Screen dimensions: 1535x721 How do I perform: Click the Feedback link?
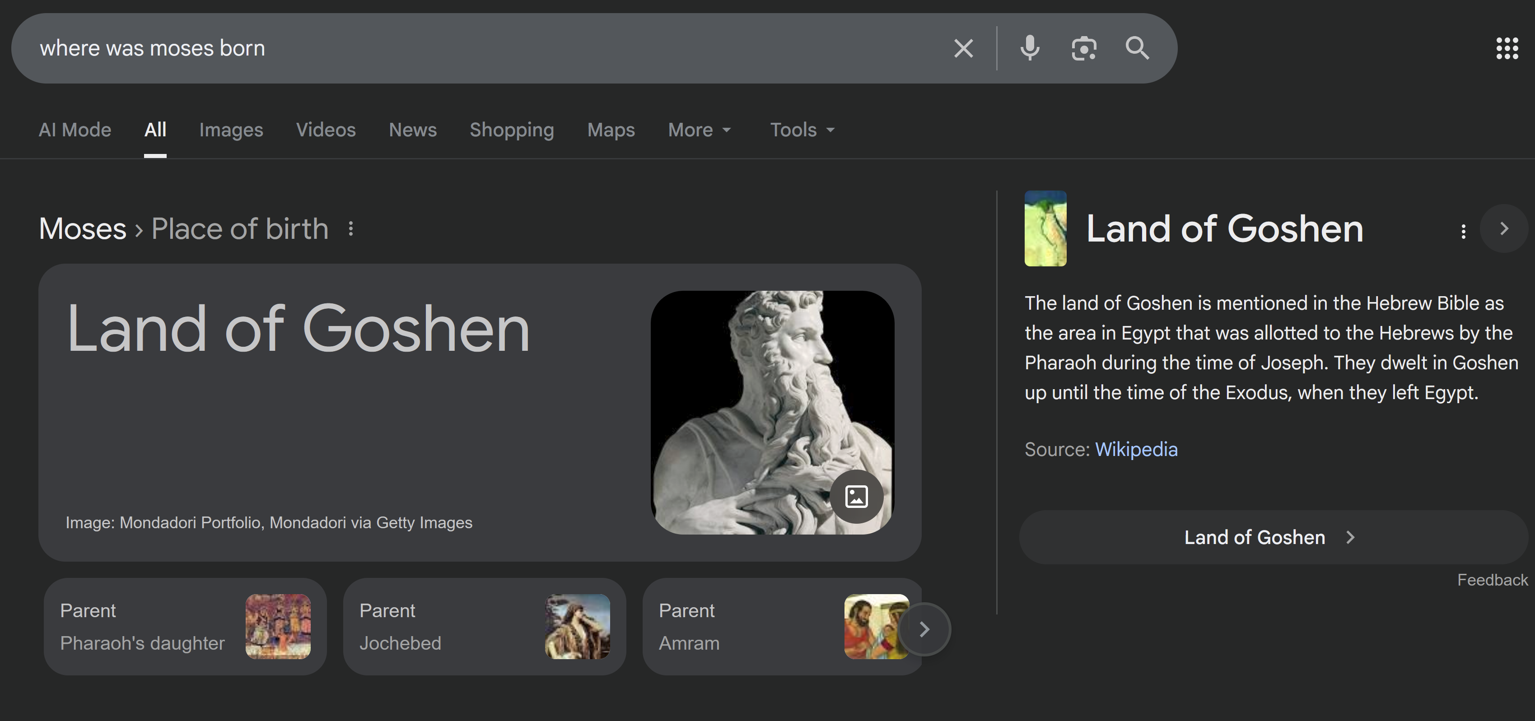(x=1492, y=580)
